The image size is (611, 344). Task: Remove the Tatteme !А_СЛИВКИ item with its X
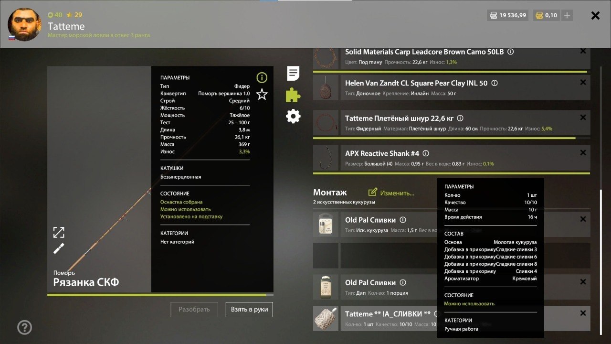click(583, 312)
